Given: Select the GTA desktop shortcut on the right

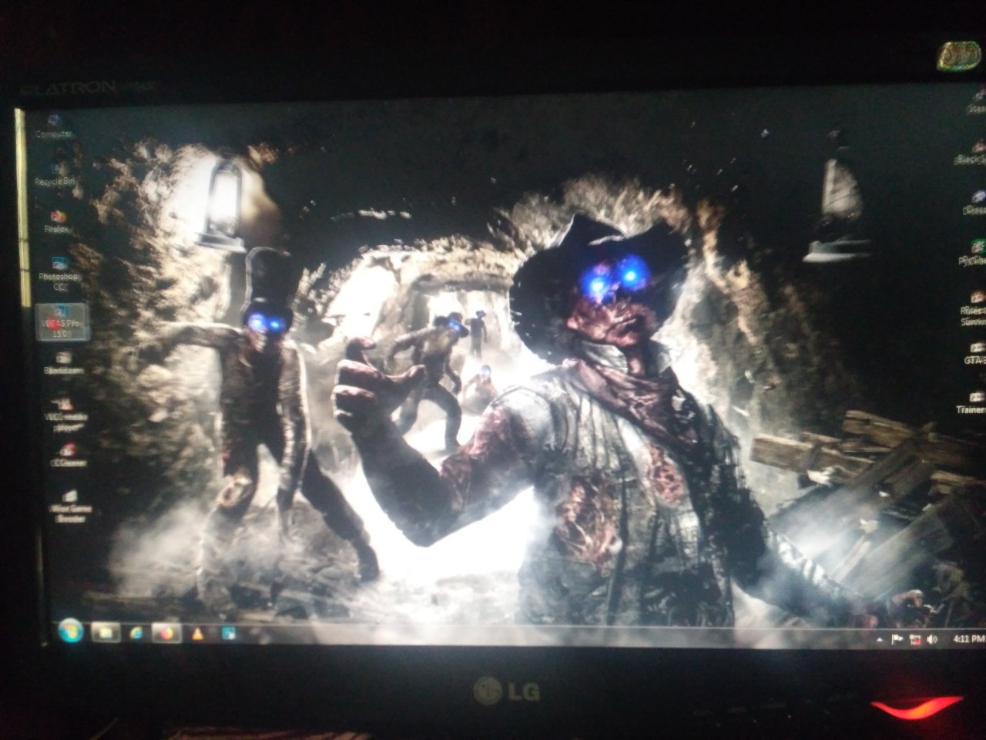Looking at the screenshot, I should point(974,353).
